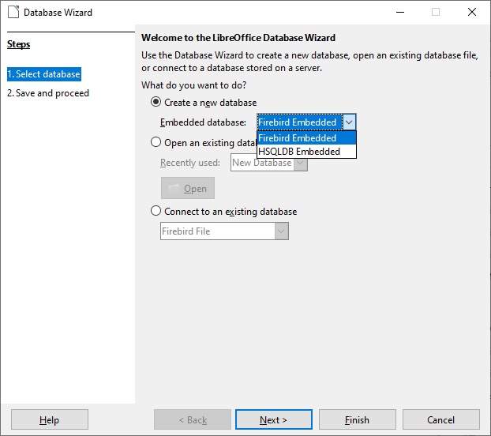Screen dimensions: 491x436
Task: Go to step 1 Select database
Action: 44,74
